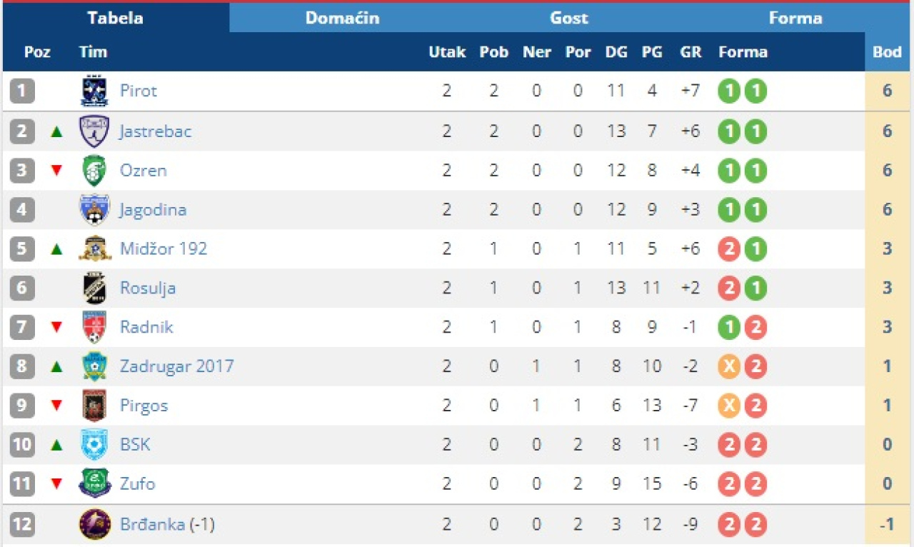Select the Forma tab
This screenshot has width=914, height=547.
click(795, 18)
